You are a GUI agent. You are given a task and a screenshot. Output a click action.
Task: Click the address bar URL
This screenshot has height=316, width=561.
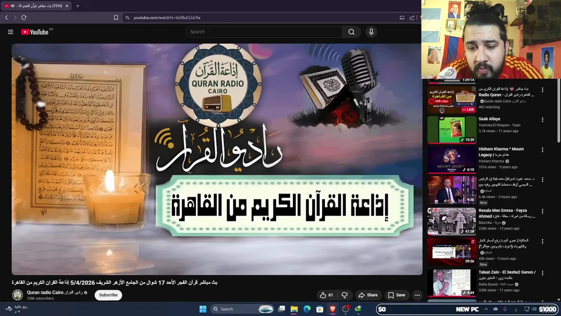167,18
